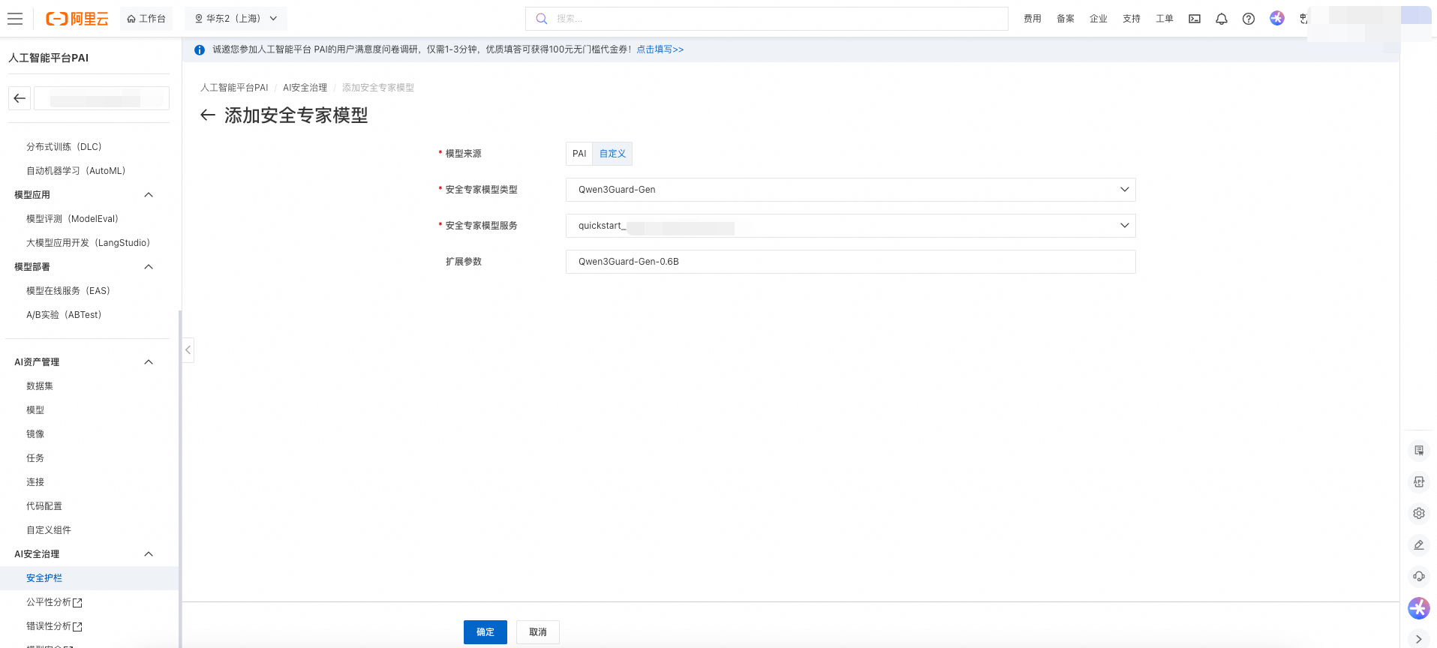The width and height of the screenshot is (1437, 648).
Task: Open A/B实验（ABTest）
Action: coord(64,315)
